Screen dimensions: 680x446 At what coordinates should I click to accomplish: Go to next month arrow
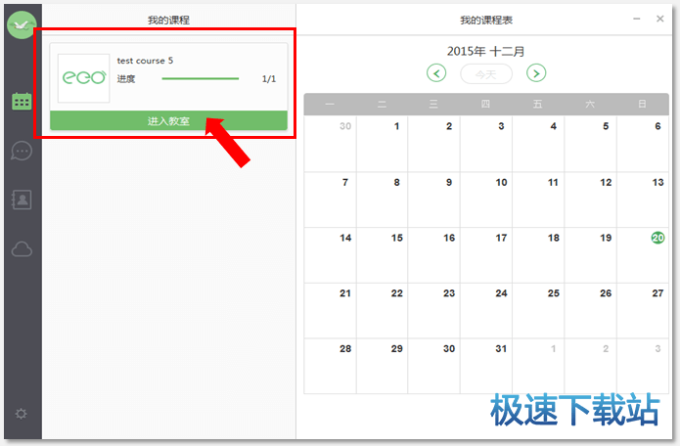tap(536, 73)
